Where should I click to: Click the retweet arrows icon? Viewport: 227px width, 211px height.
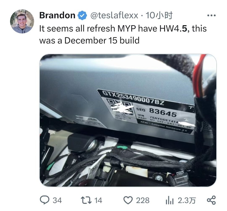pos(86,200)
